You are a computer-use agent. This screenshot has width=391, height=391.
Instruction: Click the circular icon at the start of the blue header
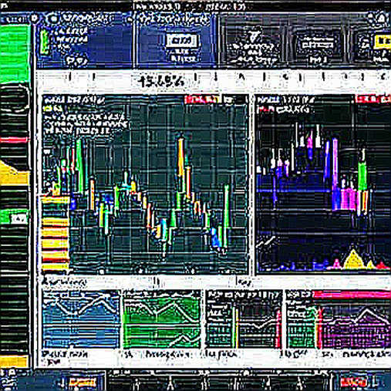click(53, 19)
